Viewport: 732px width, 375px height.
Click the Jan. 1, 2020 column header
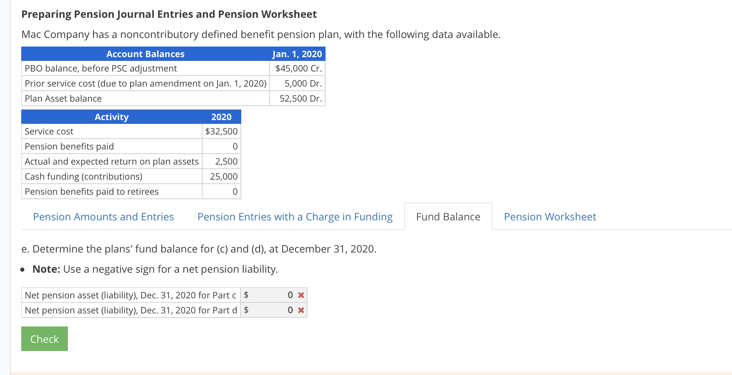pos(297,53)
